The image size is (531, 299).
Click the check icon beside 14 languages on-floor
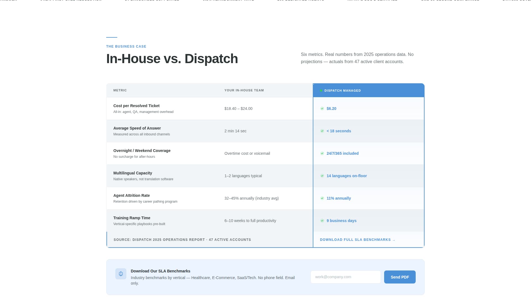[x=322, y=176]
